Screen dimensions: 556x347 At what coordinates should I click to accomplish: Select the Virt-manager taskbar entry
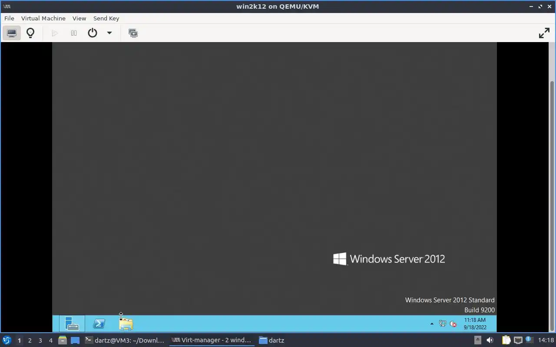click(212, 340)
